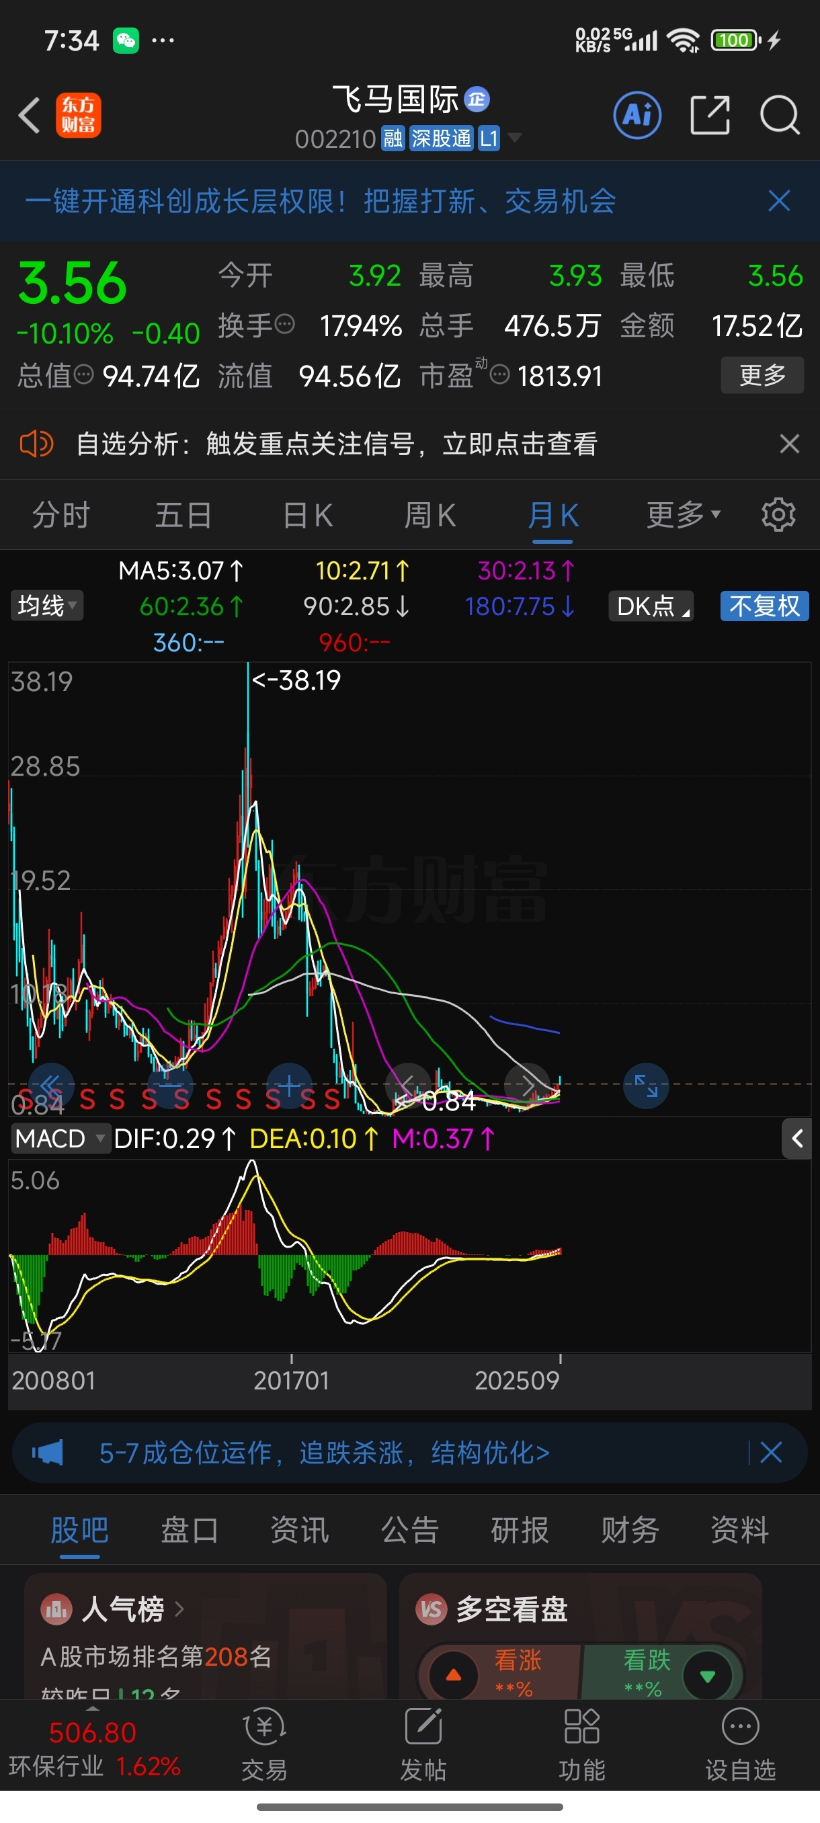Open chart settings gear icon
Image resolution: width=820 pixels, height=1823 pixels.
(x=778, y=514)
